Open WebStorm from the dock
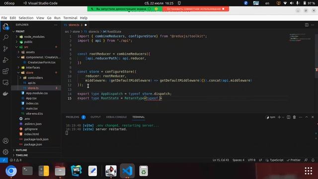318x179 pixels. pos(76,171)
